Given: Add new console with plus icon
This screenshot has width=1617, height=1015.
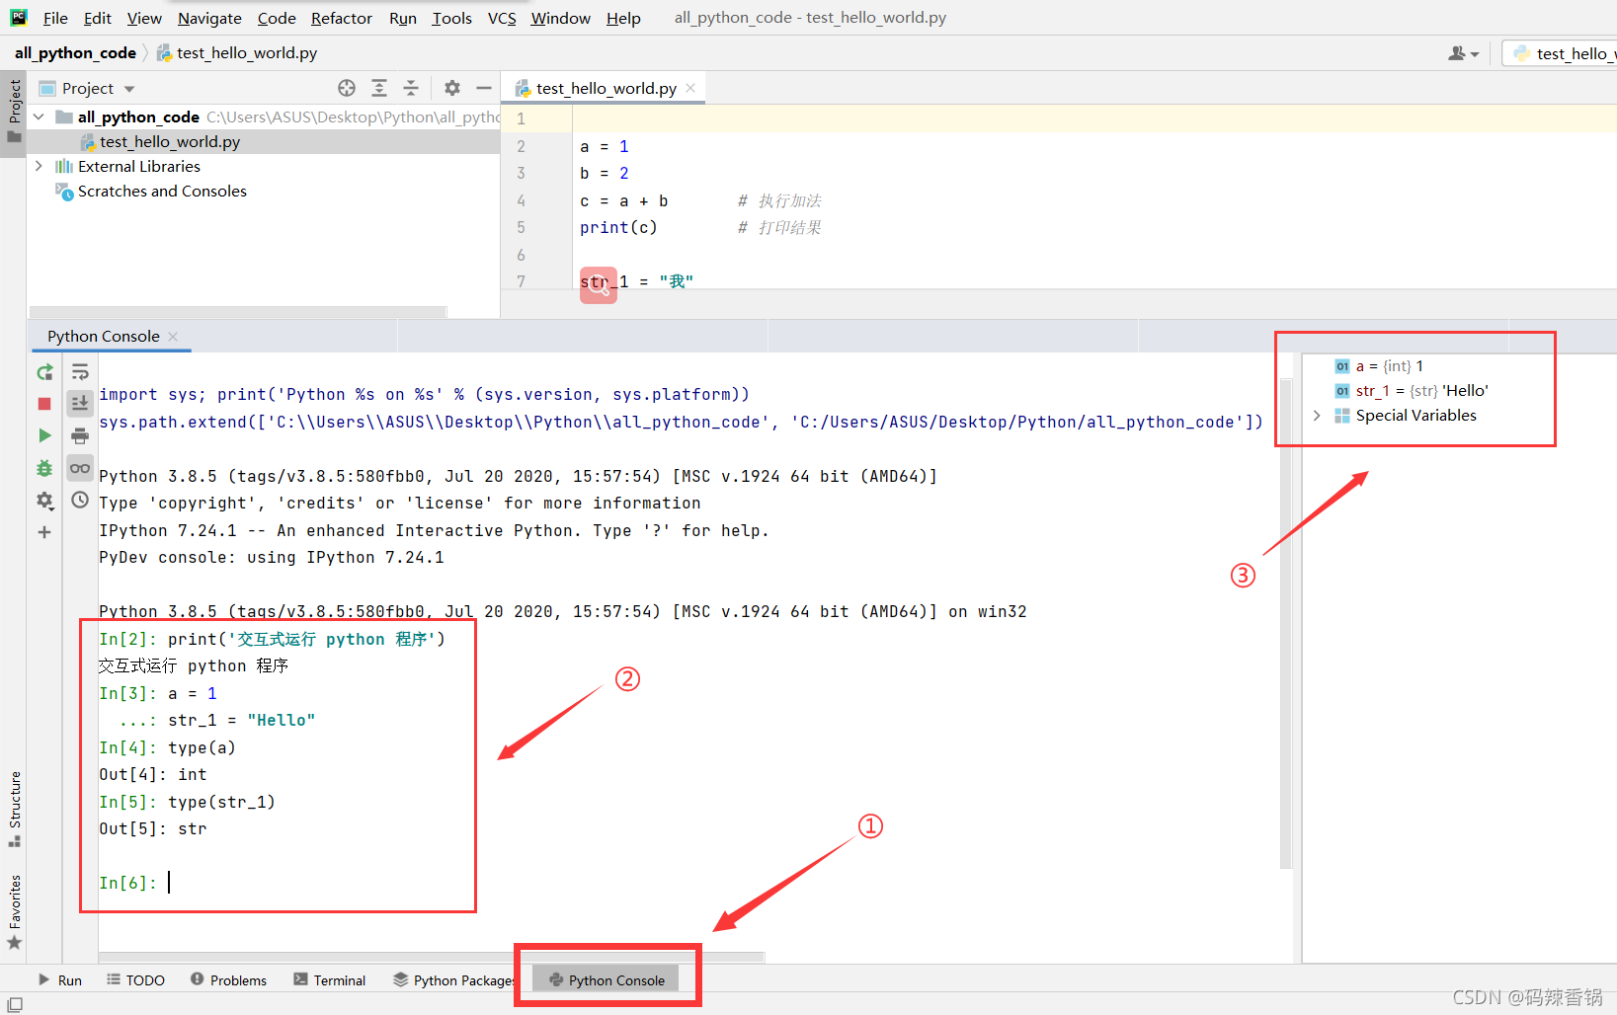Looking at the screenshot, I should tap(44, 532).
